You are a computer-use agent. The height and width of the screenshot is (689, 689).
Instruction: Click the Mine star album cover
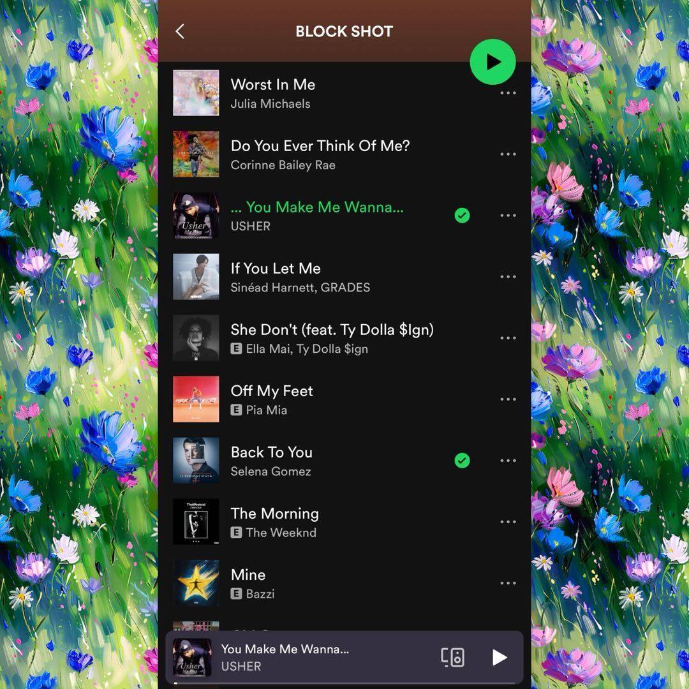pos(196,583)
